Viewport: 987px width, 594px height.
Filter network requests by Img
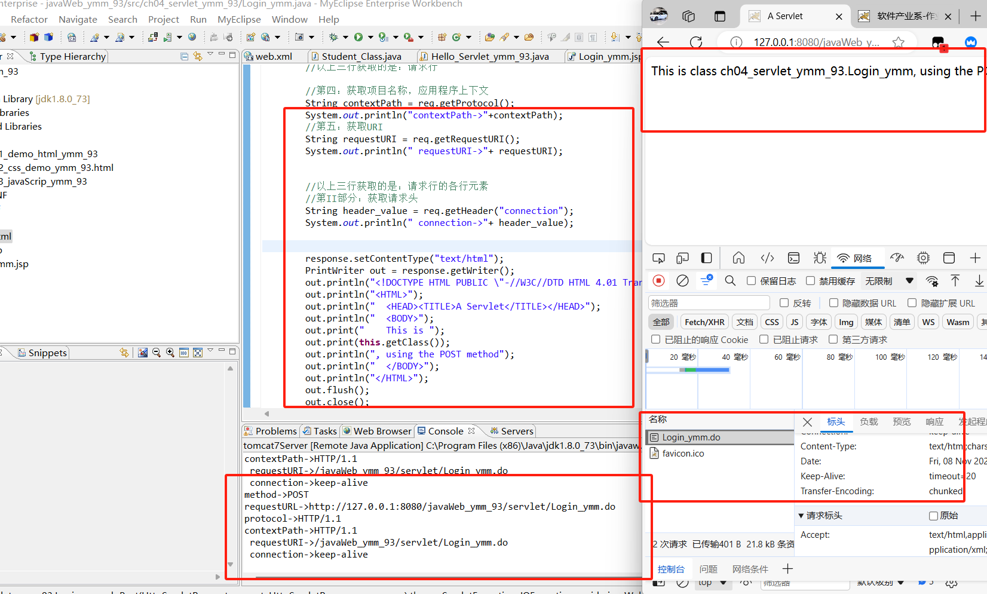[x=846, y=322]
